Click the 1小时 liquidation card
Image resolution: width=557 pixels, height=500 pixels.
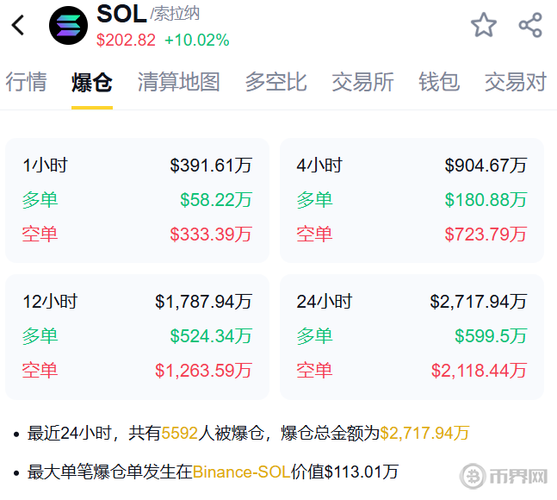coord(138,200)
